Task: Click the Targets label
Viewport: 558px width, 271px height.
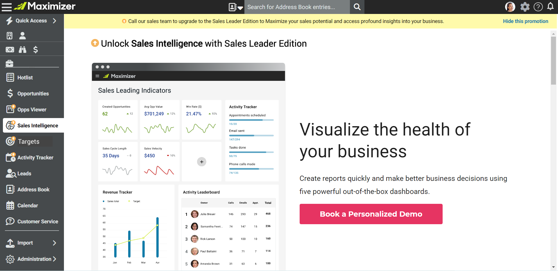Action: pos(28,142)
